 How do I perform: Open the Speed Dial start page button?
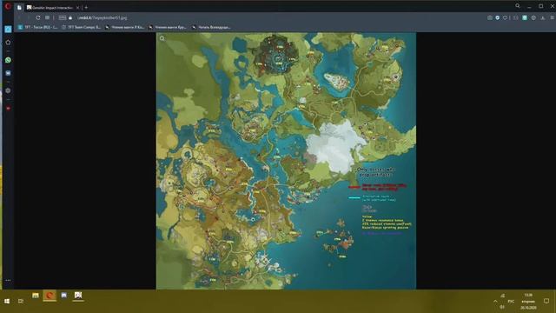tap(47, 17)
